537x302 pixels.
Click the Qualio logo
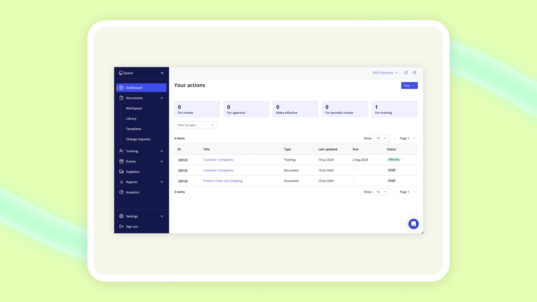126,73
